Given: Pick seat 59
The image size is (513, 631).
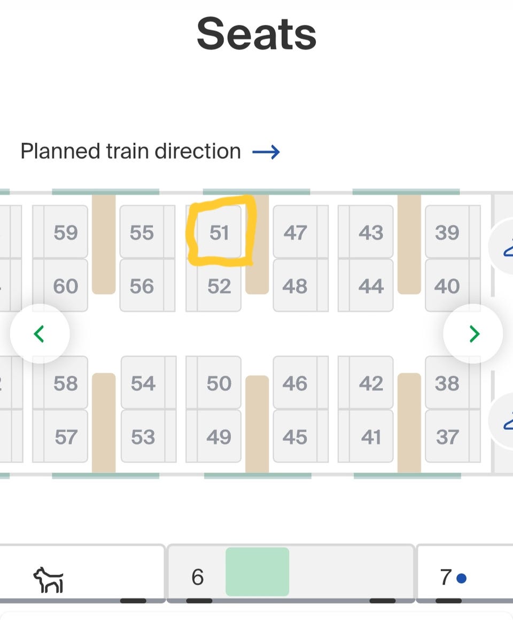Looking at the screenshot, I should point(66,232).
